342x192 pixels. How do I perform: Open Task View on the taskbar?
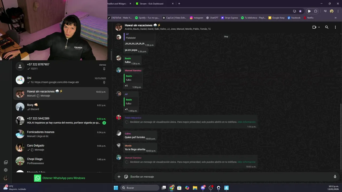tap(164, 188)
